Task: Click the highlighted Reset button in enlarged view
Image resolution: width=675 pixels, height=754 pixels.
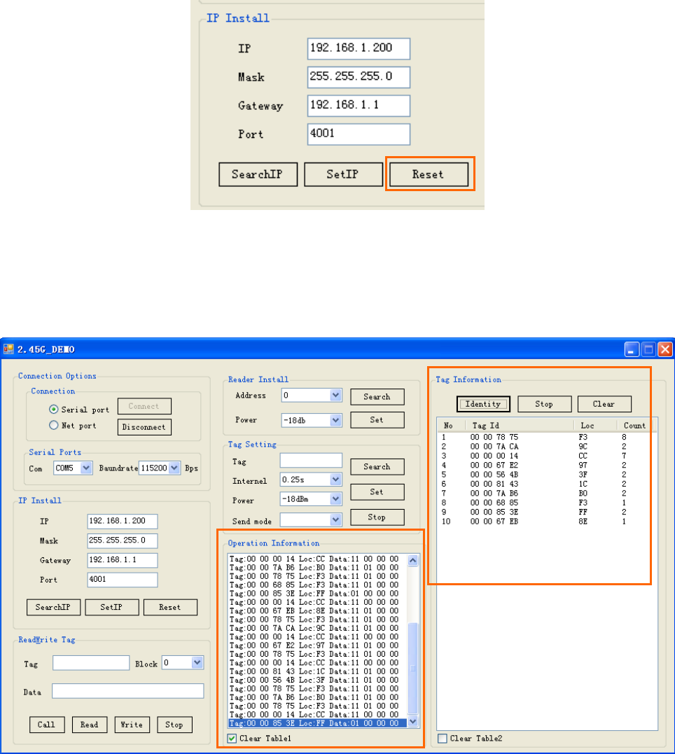Action: (x=429, y=174)
